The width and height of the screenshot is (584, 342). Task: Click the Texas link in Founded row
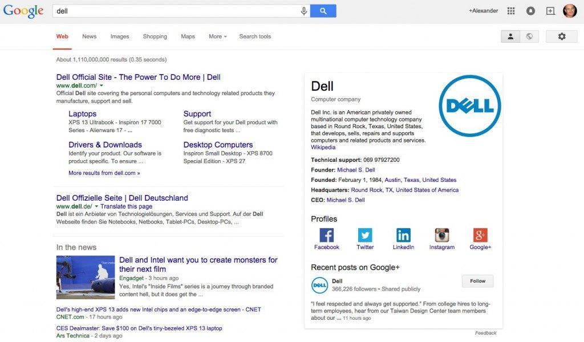tap(412, 180)
